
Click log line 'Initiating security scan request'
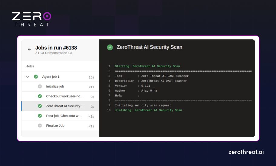(143, 105)
